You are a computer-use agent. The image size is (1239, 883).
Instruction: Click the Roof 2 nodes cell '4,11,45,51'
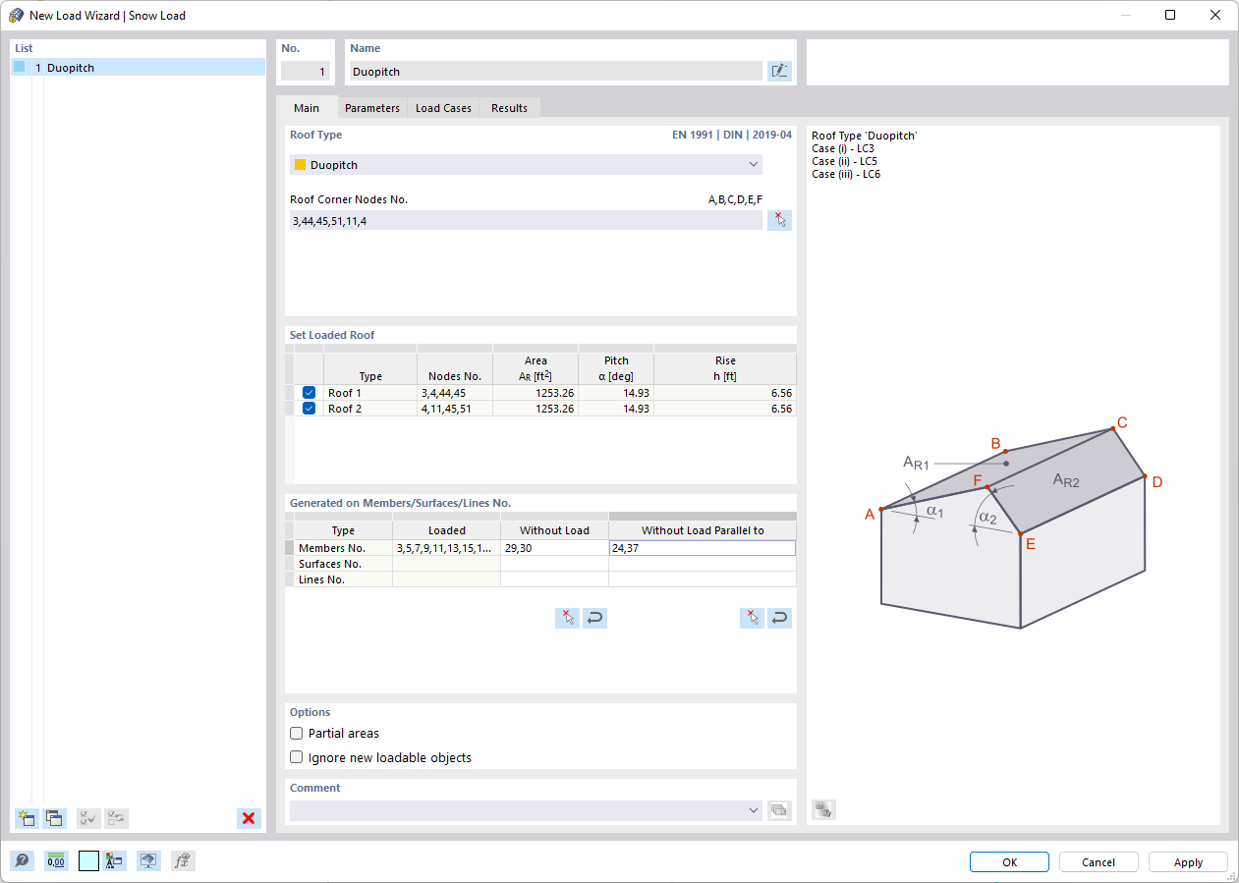point(454,409)
